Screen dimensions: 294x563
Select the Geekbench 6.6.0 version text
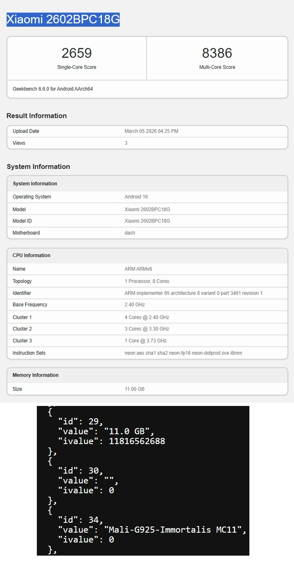coord(53,89)
